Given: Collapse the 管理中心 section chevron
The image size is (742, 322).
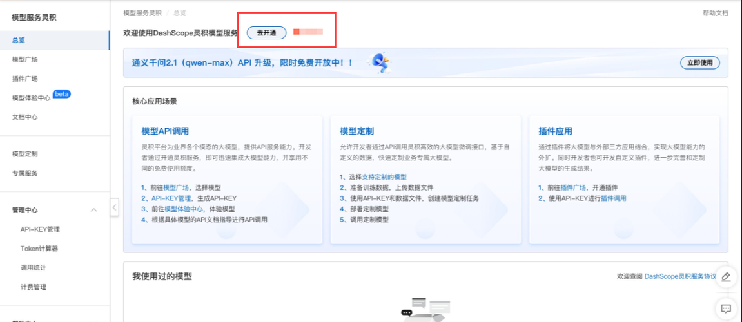Looking at the screenshot, I should pyautogui.click(x=93, y=210).
